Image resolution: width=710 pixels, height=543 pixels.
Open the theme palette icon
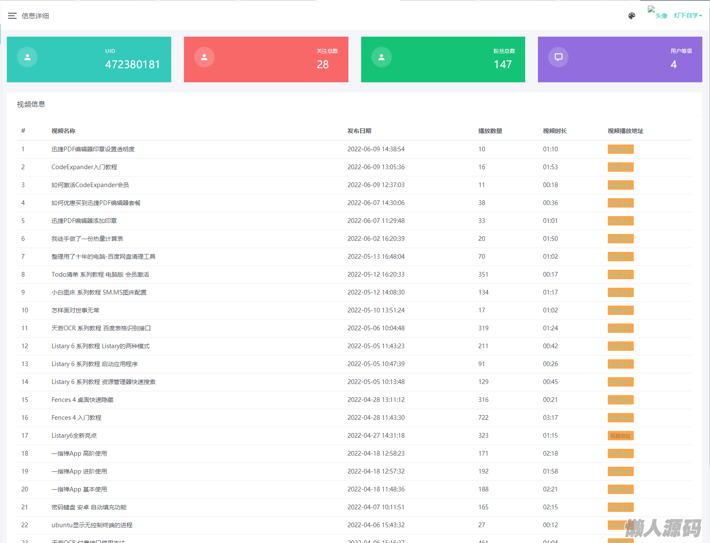pyautogui.click(x=632, y=16)
